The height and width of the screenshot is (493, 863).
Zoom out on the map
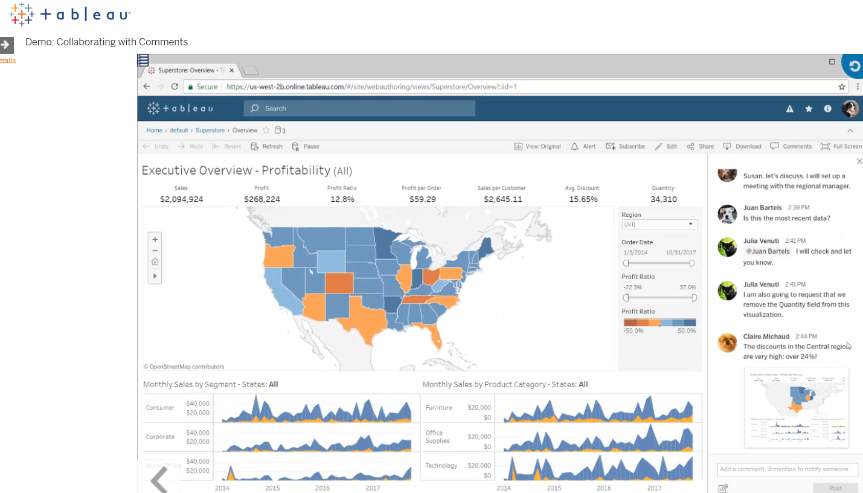pyautogui.click(x=155, y=251)
